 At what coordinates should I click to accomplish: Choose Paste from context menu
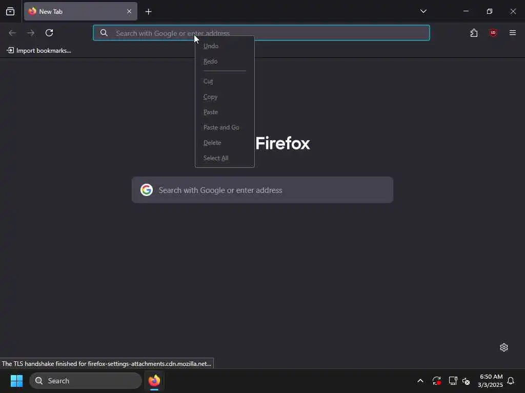[225, 112]
